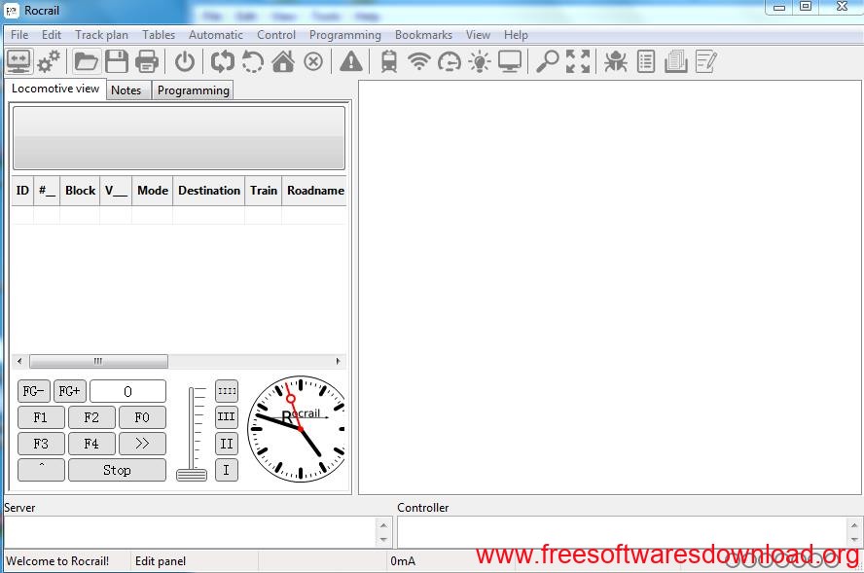This screenshot has width=864, height=573.
Task: Open Rocrail properties gears icon
Action: coord(49,61)
